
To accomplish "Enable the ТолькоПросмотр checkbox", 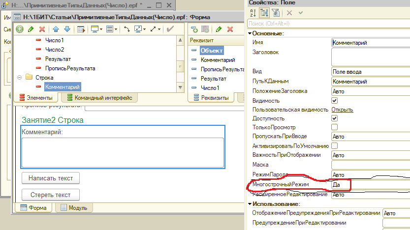I will pyautogui.click(x=335, y=127).
